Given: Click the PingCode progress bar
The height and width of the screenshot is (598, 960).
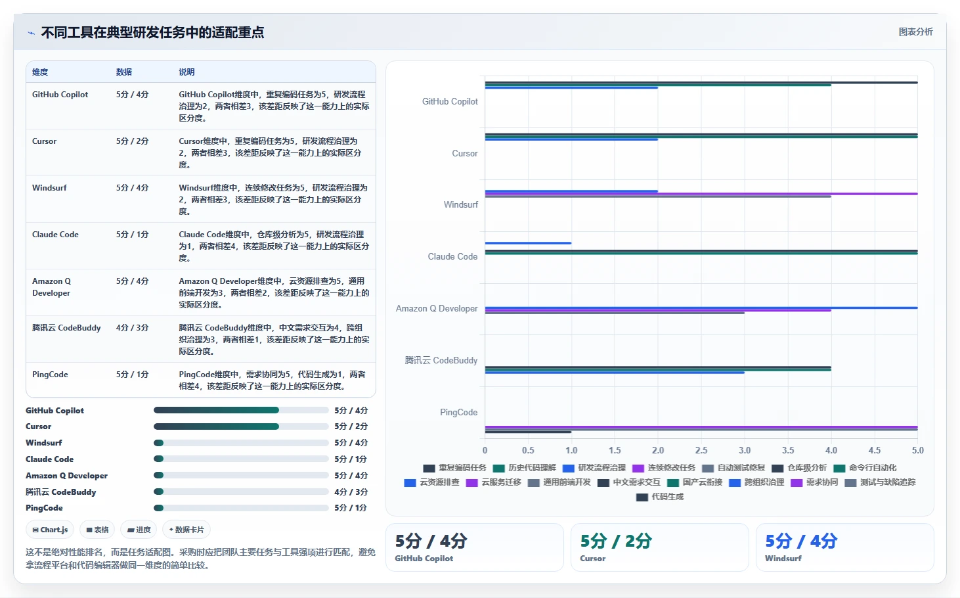Looking at the screenshot, I should point(241,508).
